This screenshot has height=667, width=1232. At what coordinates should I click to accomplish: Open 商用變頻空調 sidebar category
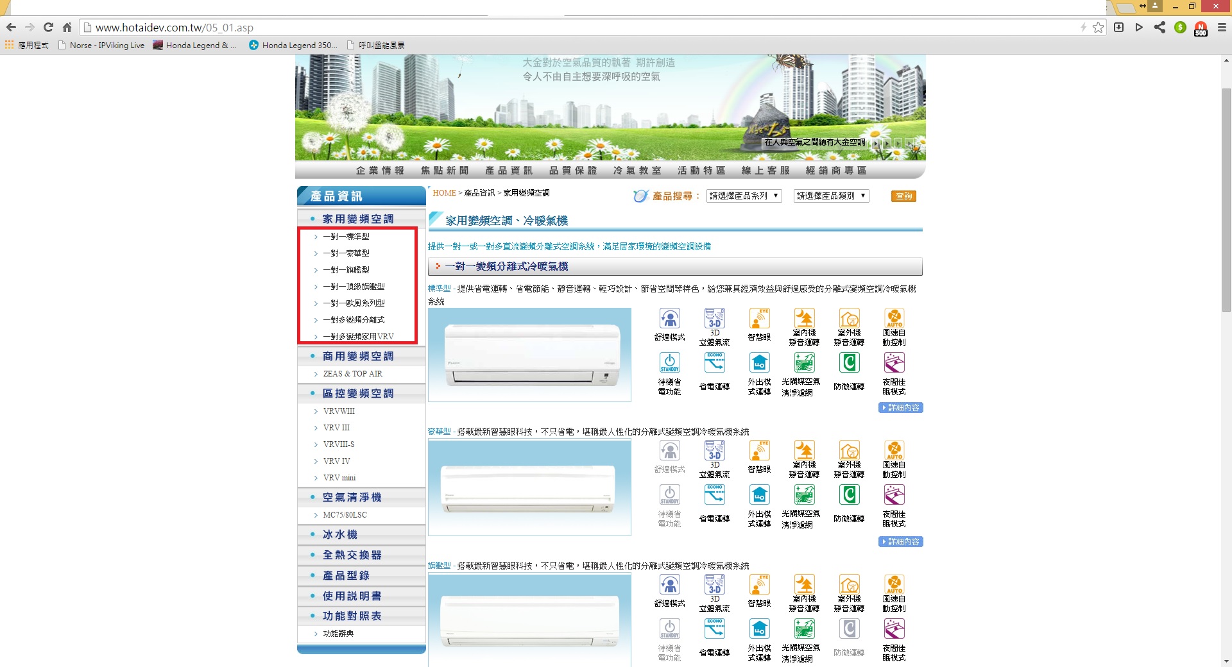(357, 357)
